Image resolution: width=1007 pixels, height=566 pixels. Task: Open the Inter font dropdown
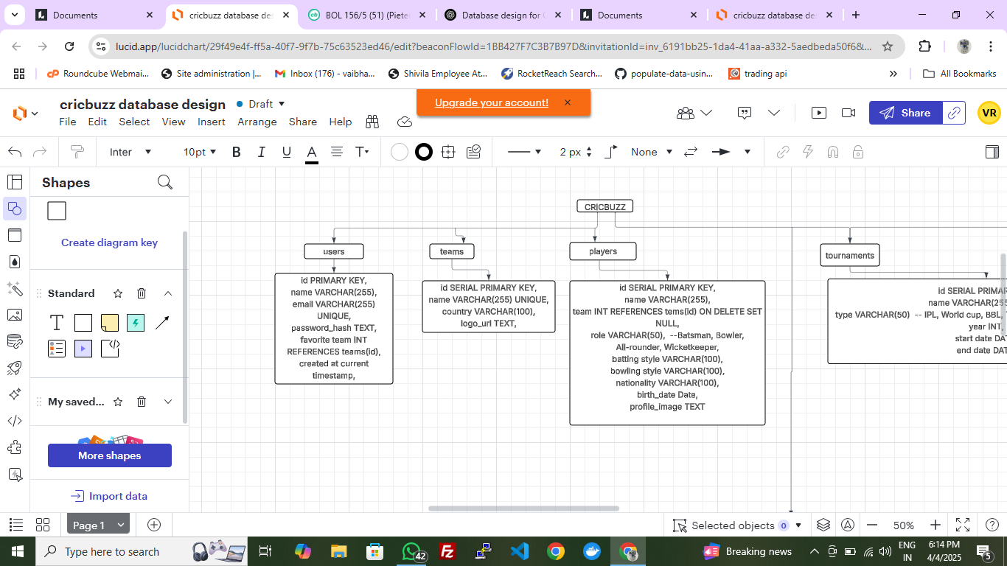(130, 152)
